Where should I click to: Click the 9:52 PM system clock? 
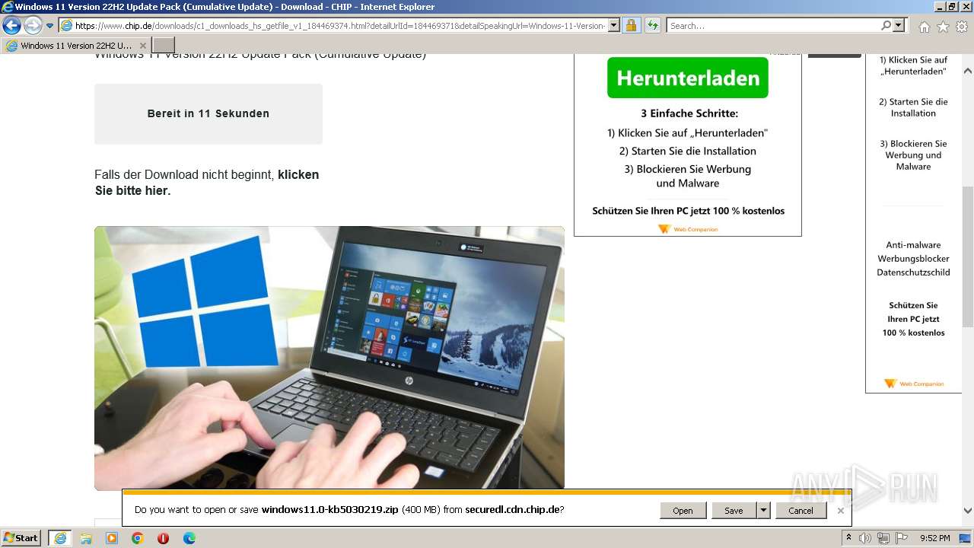pyautogui.click(x=934, y=538)
